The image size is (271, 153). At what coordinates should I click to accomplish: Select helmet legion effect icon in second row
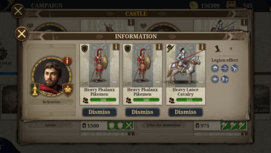[x=215, y=79]
